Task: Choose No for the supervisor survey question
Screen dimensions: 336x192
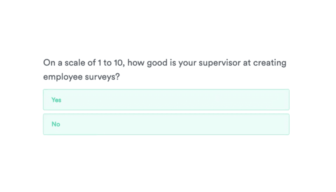Action: (x=166, y=124)
